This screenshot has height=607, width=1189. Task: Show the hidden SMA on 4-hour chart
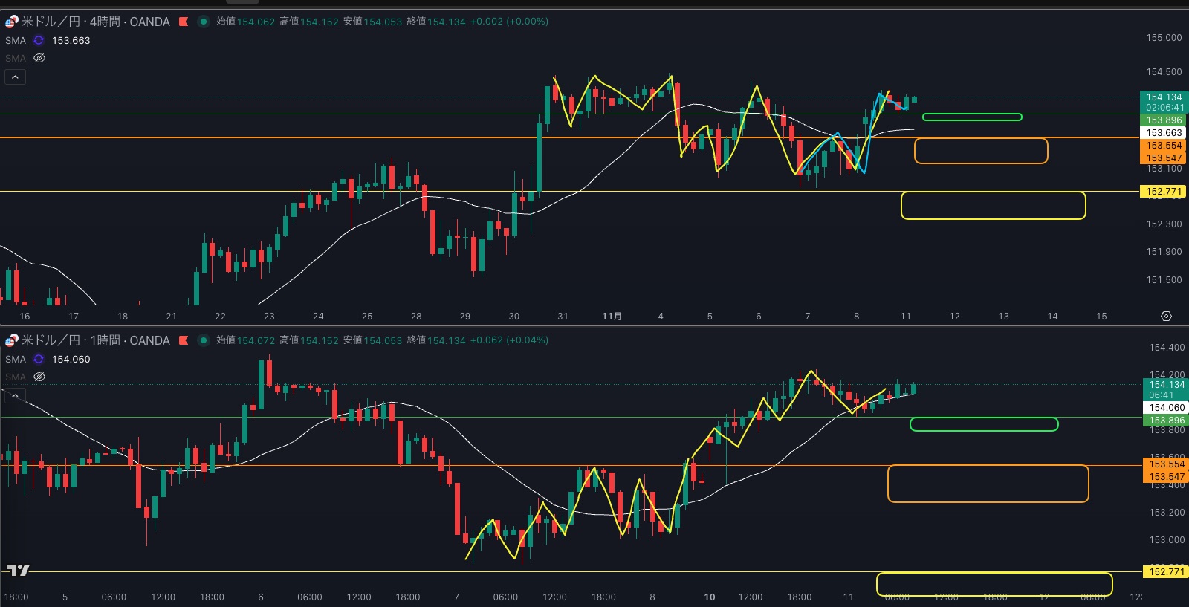39,58
